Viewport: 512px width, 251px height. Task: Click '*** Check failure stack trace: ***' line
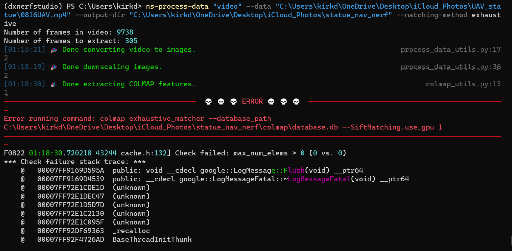pos(75,162)
